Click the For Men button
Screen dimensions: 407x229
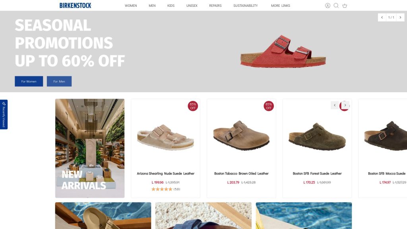pyautogui.click(x=59, y=81)
